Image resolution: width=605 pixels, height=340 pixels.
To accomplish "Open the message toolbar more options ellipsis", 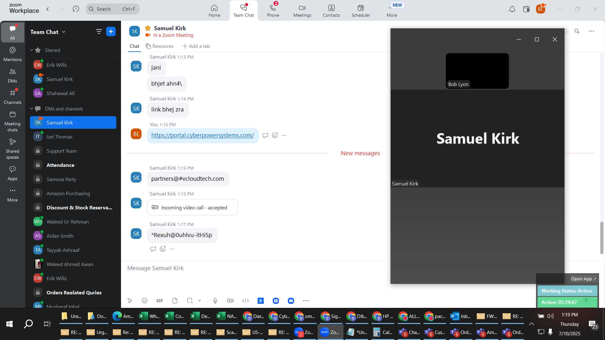I will pos(306,301).
